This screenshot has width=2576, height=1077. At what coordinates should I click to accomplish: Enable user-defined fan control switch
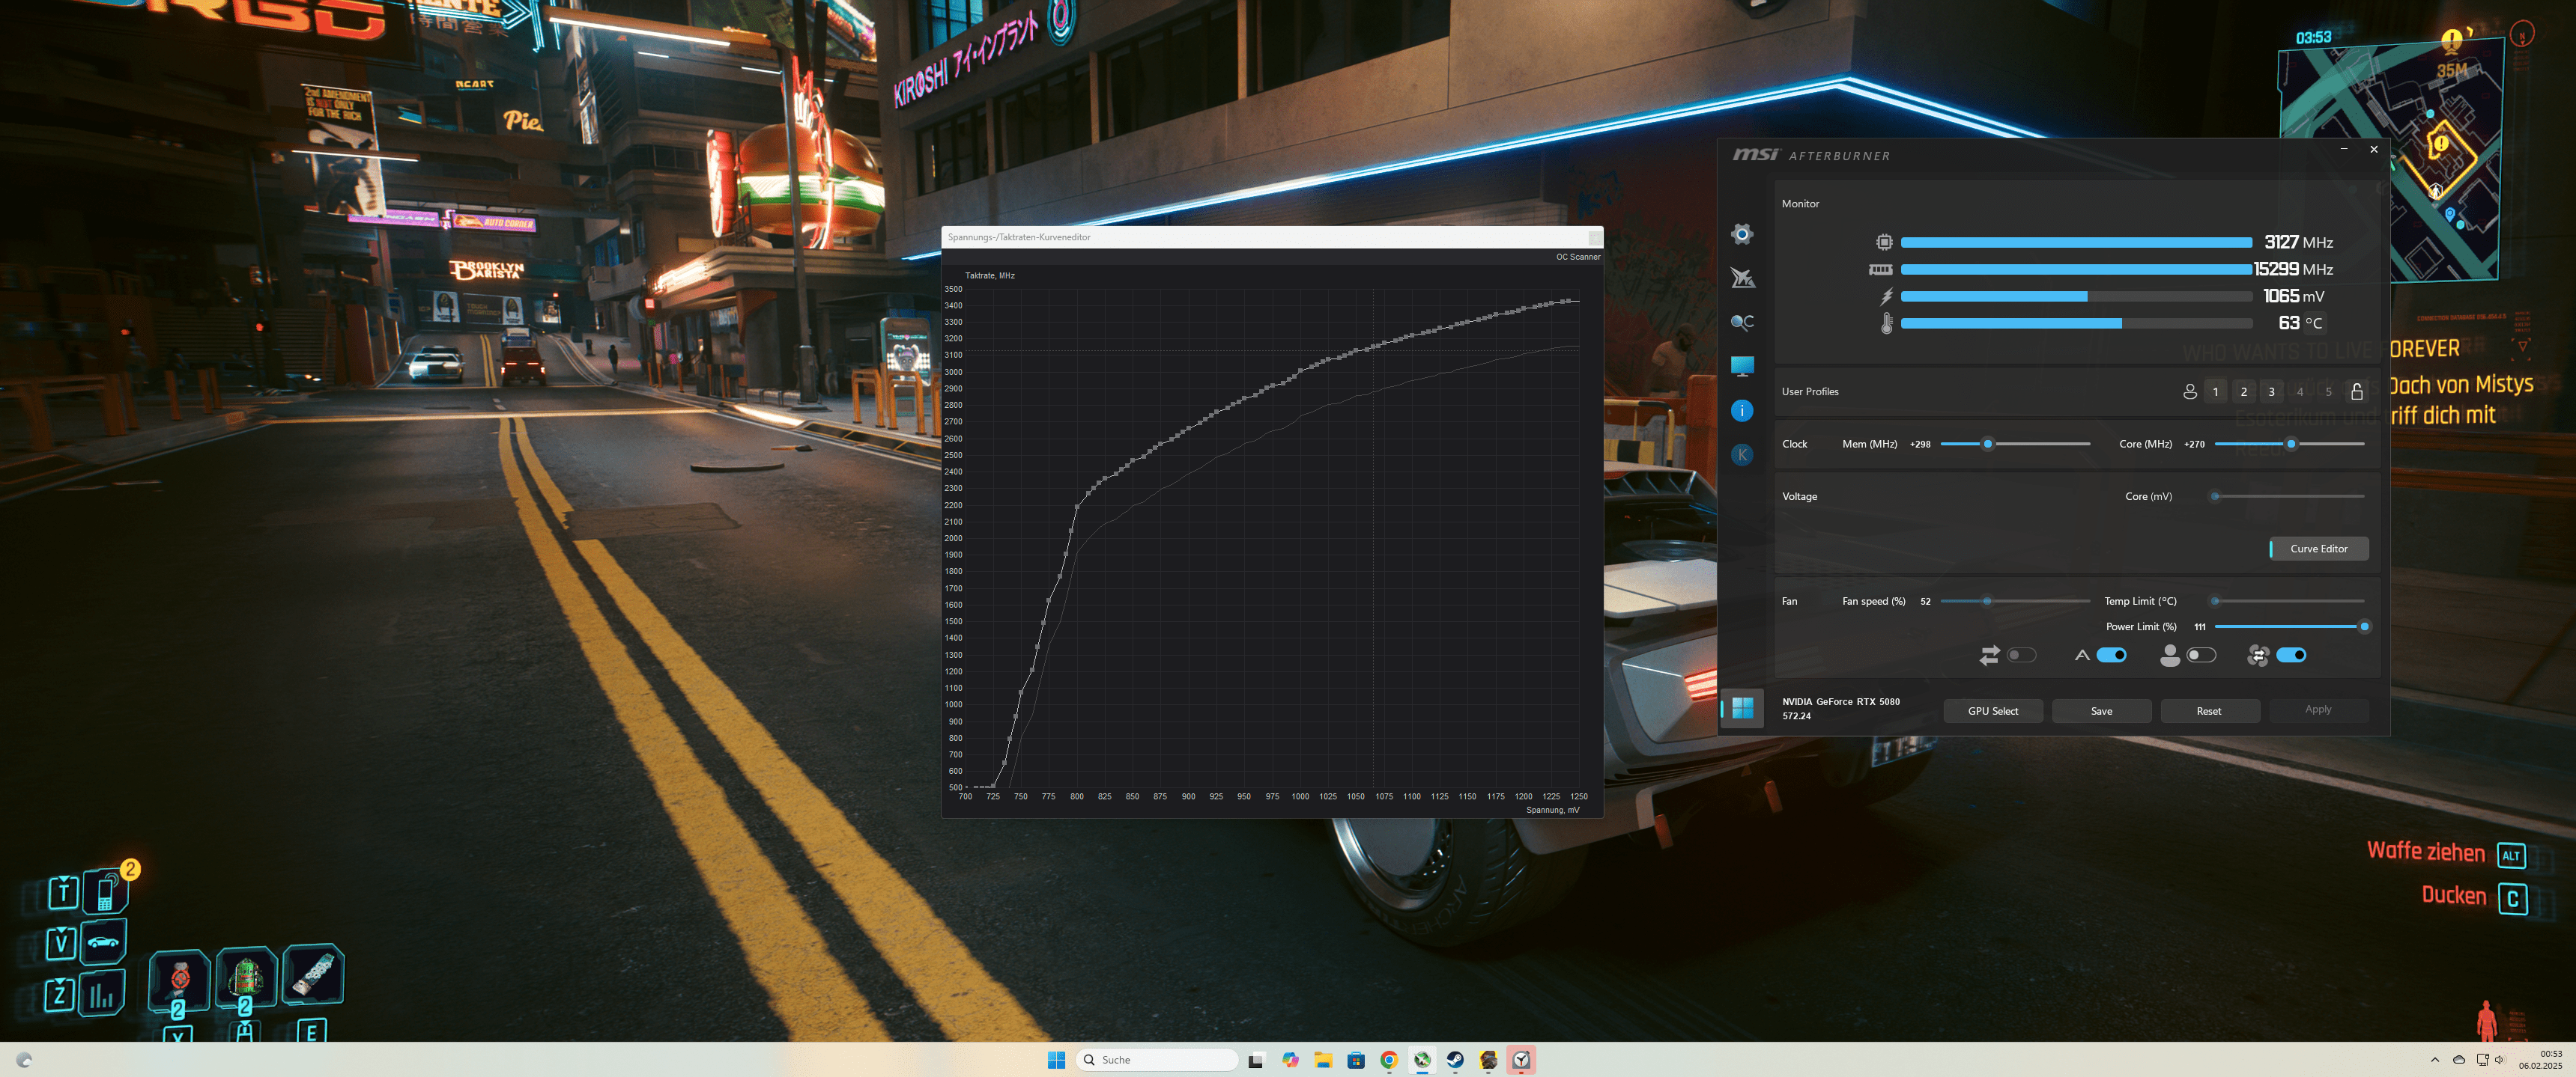(2201, 656)
